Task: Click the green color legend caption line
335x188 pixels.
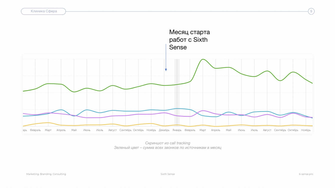Action: [x=167, y=148]
